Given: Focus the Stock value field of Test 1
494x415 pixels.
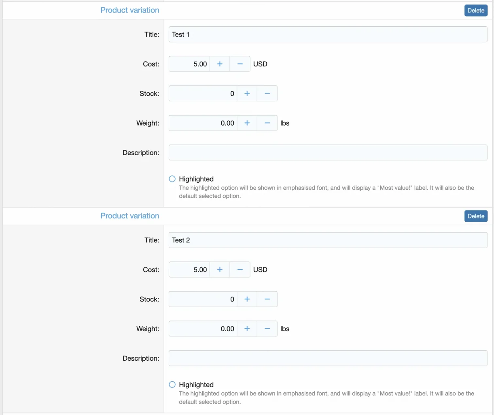Looking at the screenshot, I should pos(203,94).
